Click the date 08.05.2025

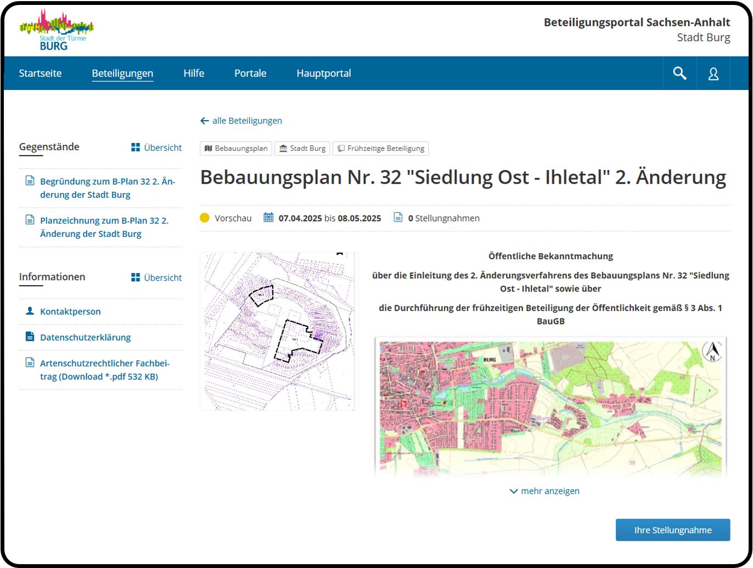click(x=359, y=218)
